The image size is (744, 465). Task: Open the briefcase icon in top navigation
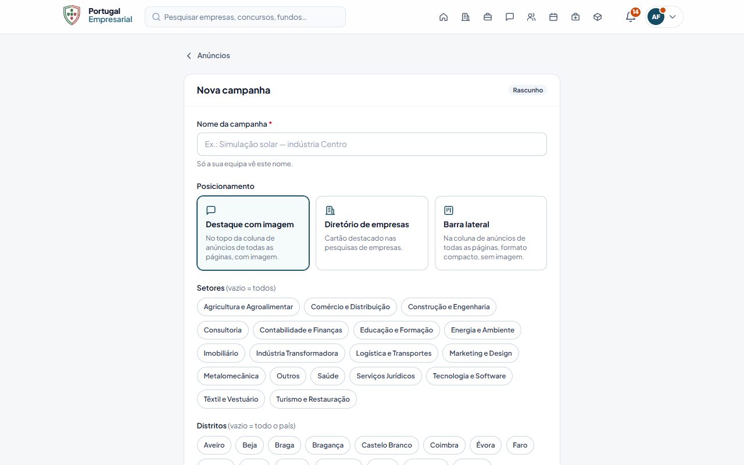pos(488,17)
